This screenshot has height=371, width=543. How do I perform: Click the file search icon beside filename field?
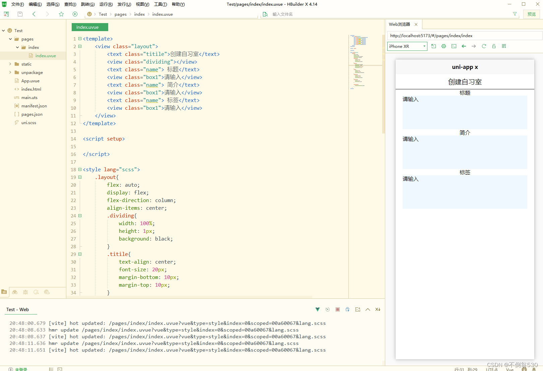point(265,14)
